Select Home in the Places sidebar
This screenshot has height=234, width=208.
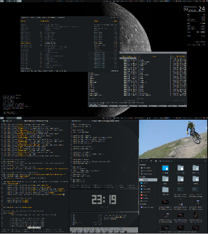(x=148, y=180)
